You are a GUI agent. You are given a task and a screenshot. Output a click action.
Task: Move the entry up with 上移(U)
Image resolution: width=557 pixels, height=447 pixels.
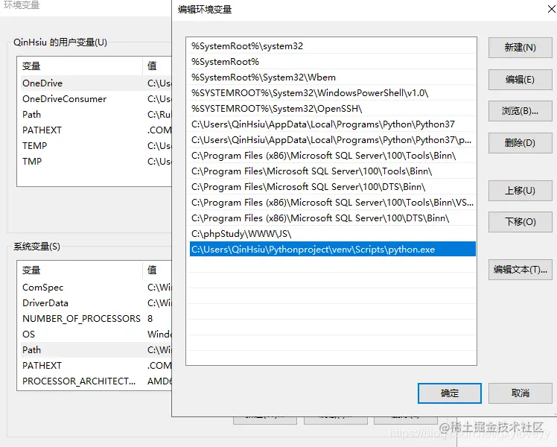[520, 191]
